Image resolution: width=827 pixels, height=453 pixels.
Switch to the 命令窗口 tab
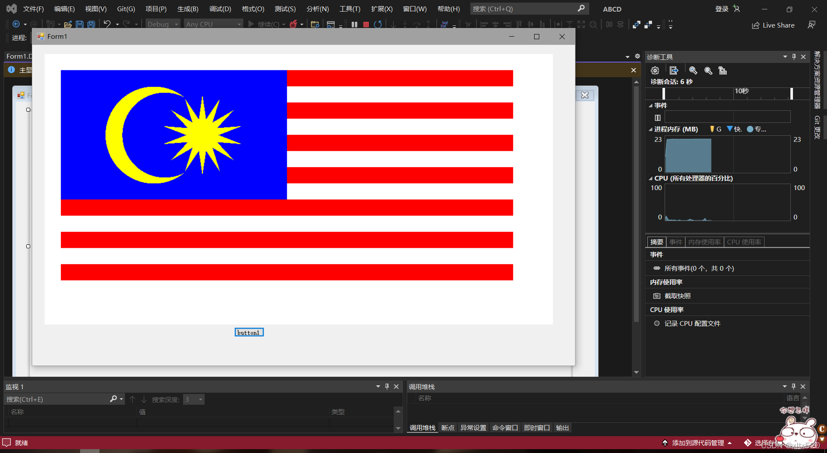click(x=505, y=428)
